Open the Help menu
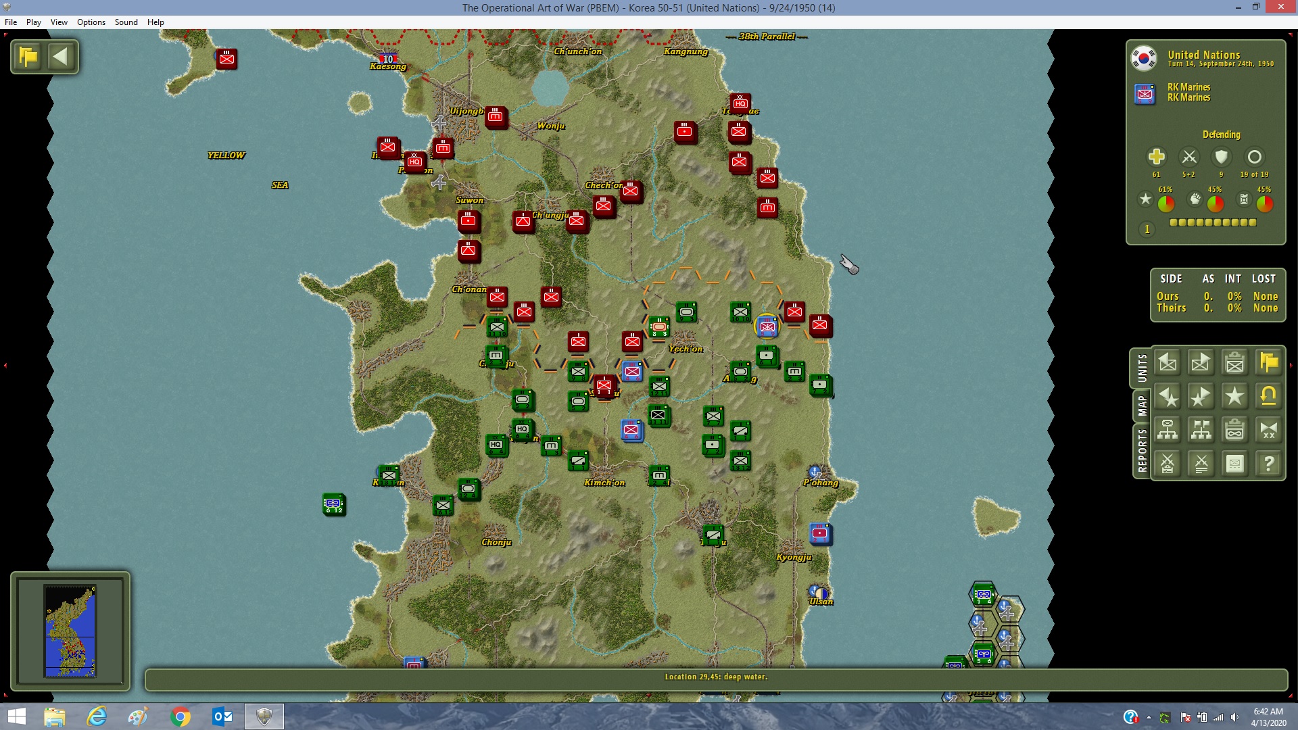 (x=155, y=22)
